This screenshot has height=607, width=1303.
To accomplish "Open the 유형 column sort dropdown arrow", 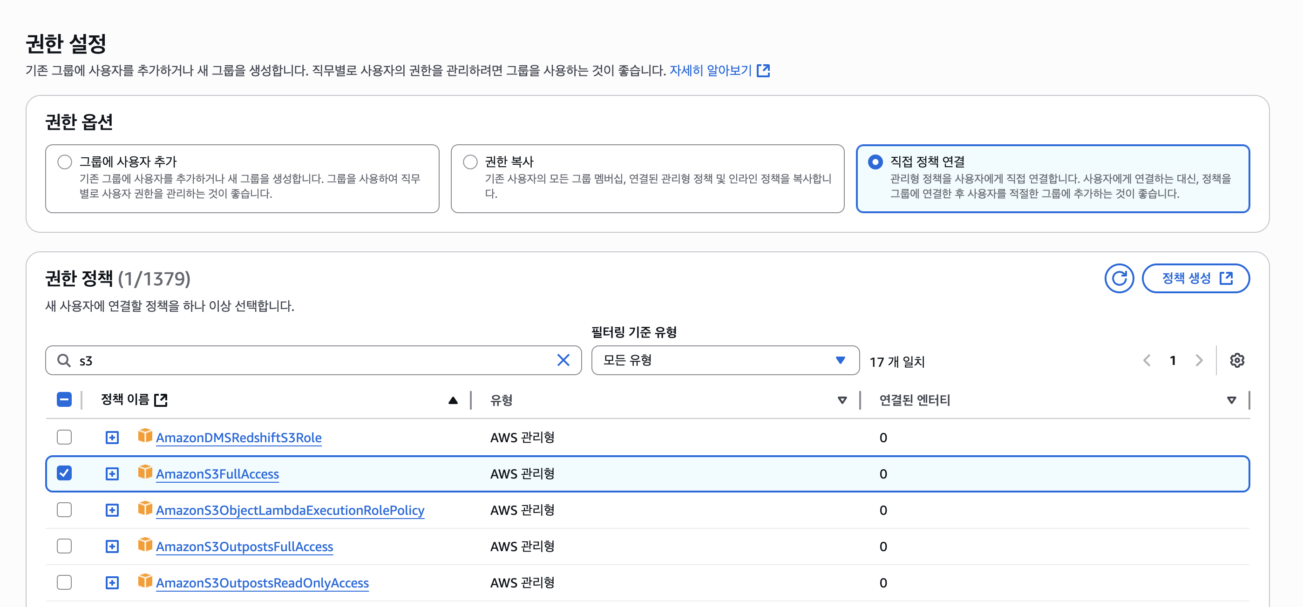I will pos(842,400).
